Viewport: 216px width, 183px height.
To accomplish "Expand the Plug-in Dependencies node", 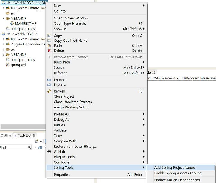I will [4, 44].
